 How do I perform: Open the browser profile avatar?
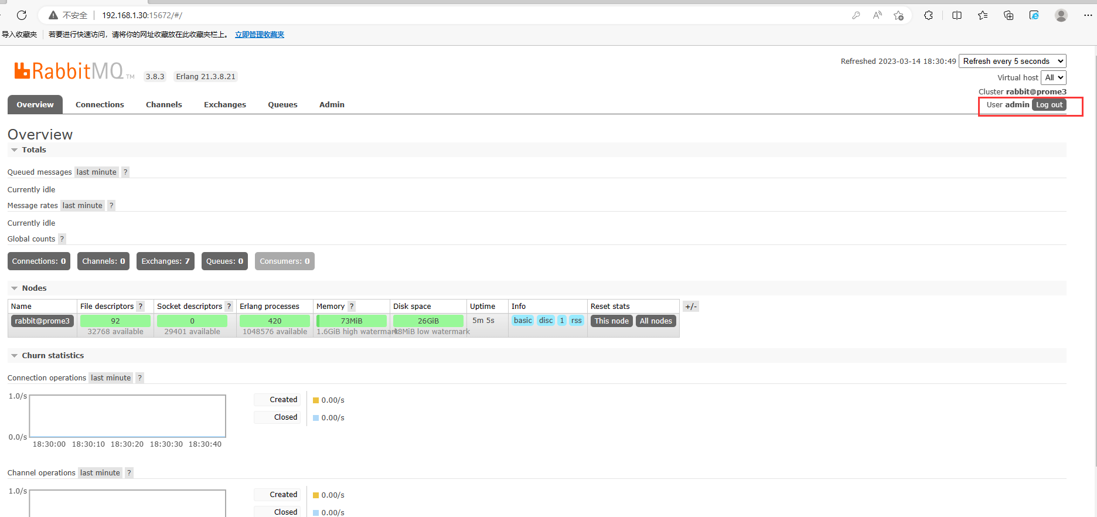(x=1061, y=15)
